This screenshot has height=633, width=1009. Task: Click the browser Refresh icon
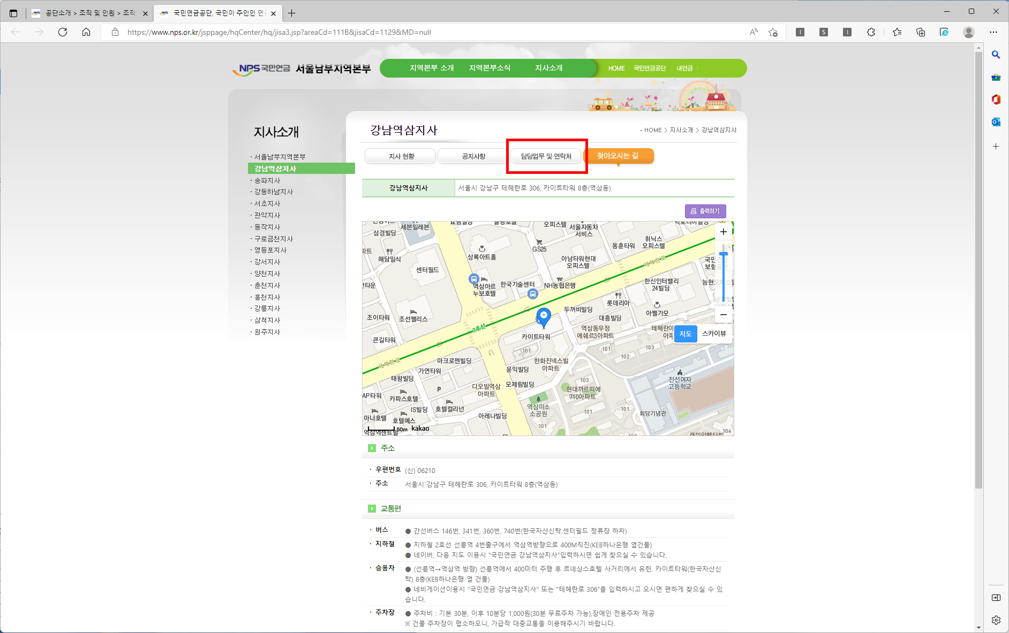click(x=63, y=32)
